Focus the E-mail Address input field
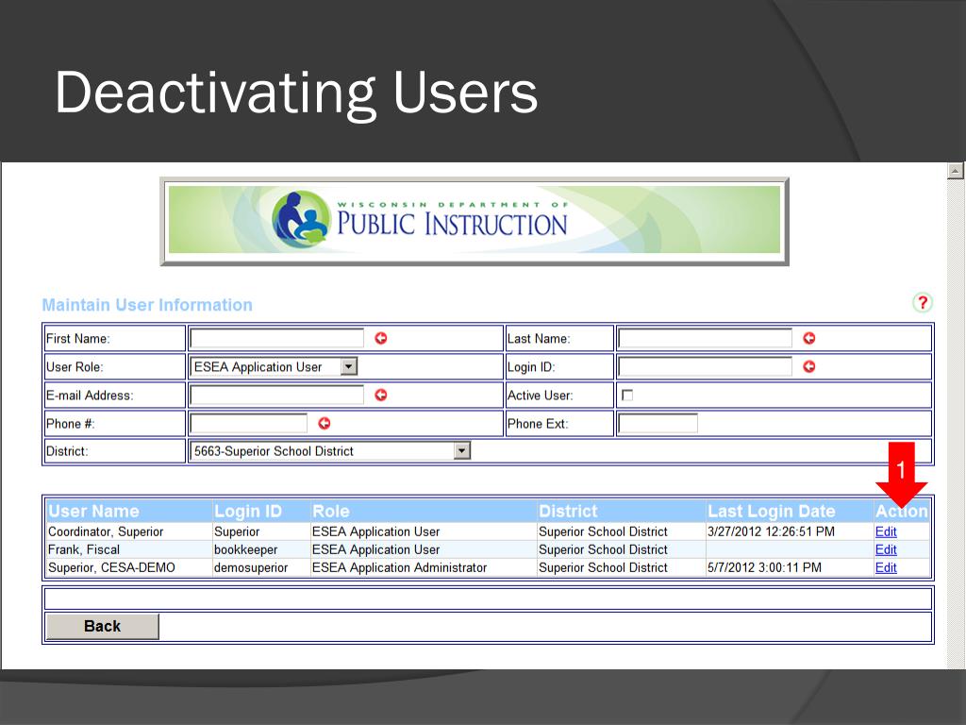 pos(276,395)
